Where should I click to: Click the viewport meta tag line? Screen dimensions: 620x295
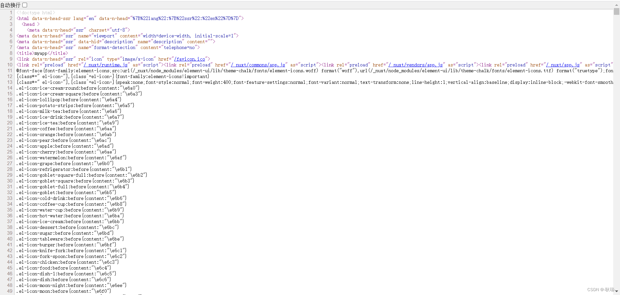[x=128, y=36]
